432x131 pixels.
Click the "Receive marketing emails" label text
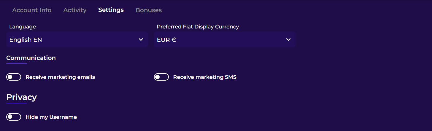60,77
